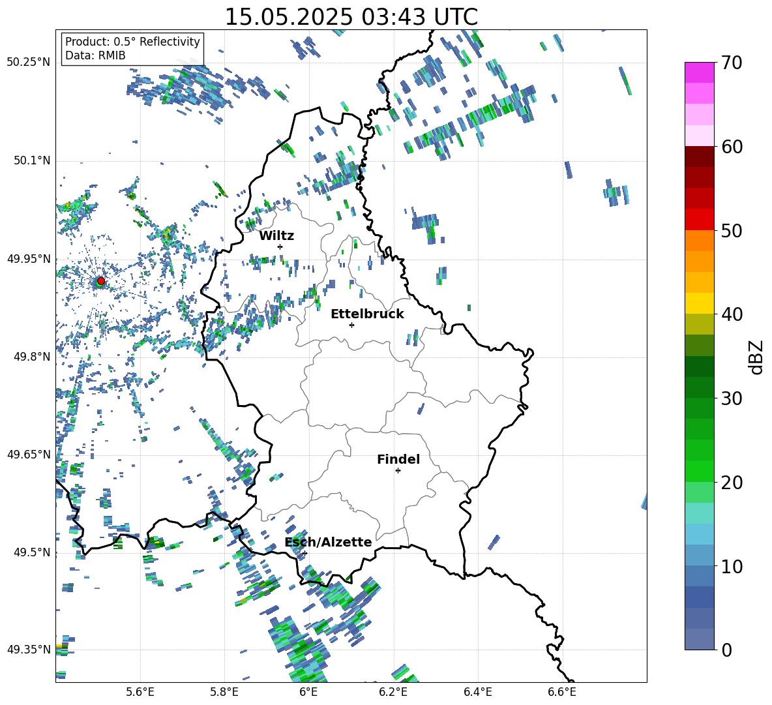Screen dimensions: 772x705
Task: Click the 40 value on colorbar
Action: (732, 314)
